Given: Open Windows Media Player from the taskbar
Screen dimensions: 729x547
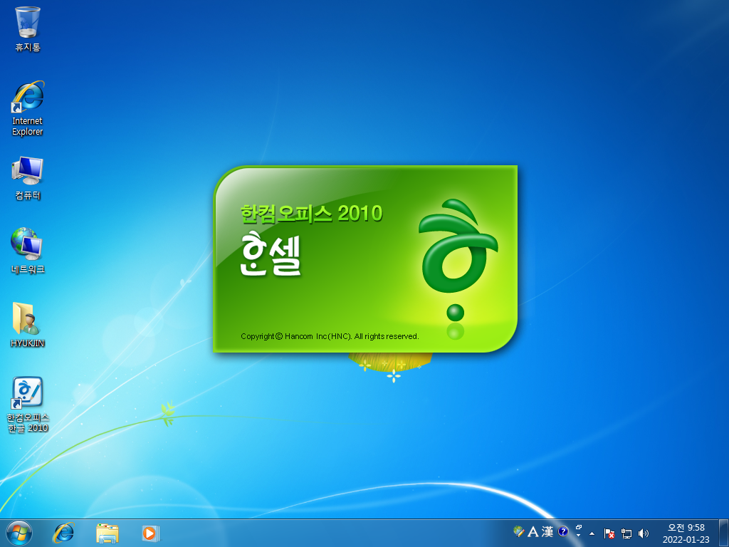Looking at the screenshot, I should (150, 533).
